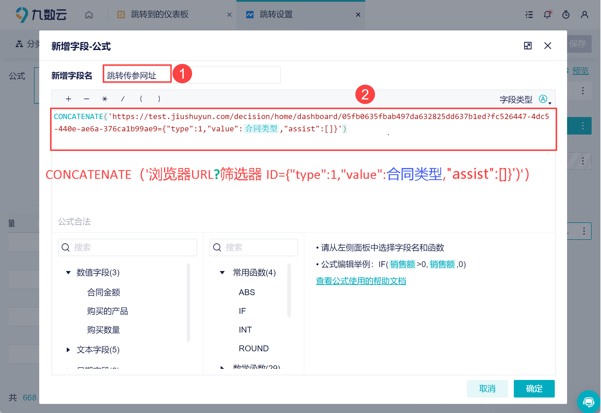The image size is (601, 413).
Task: Click the 确定 confirm button
Action: pos(534,389)
